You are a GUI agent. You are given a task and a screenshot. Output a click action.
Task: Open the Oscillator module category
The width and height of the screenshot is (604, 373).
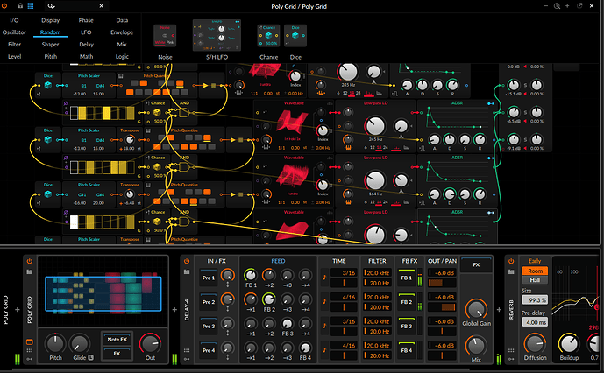coord(14,32)
